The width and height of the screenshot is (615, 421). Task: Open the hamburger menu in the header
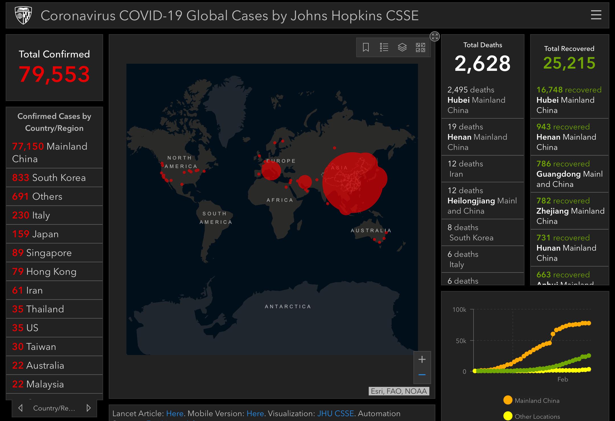click(596, 15)
